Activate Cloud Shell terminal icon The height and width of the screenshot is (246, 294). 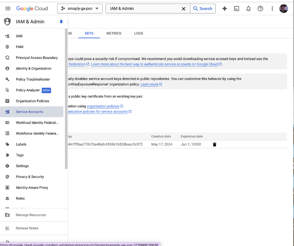237,8
